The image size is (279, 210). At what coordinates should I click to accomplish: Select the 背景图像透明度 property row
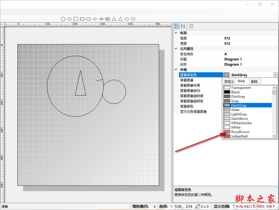click(x=201, y=96)
